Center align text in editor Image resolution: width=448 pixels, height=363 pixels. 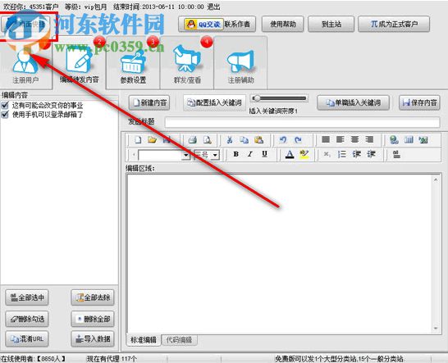click(354, 139)
